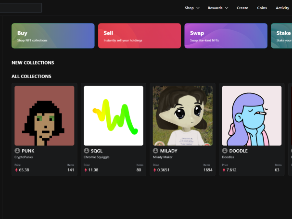The image size is (292, 219).
Task: Open the Swap like-kind NFTs card
Action: pyautogui.click(x=226, y=36)
